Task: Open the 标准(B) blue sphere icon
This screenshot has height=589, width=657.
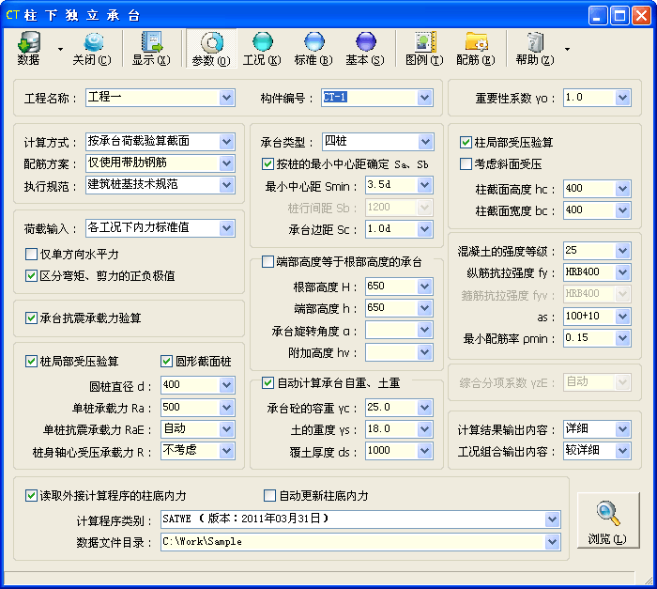Action: point(313,48)
